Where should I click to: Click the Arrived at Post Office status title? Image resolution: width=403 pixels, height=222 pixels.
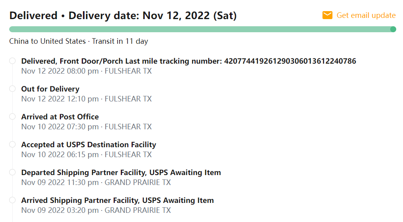pyautogui.click(x=60, y=117)
